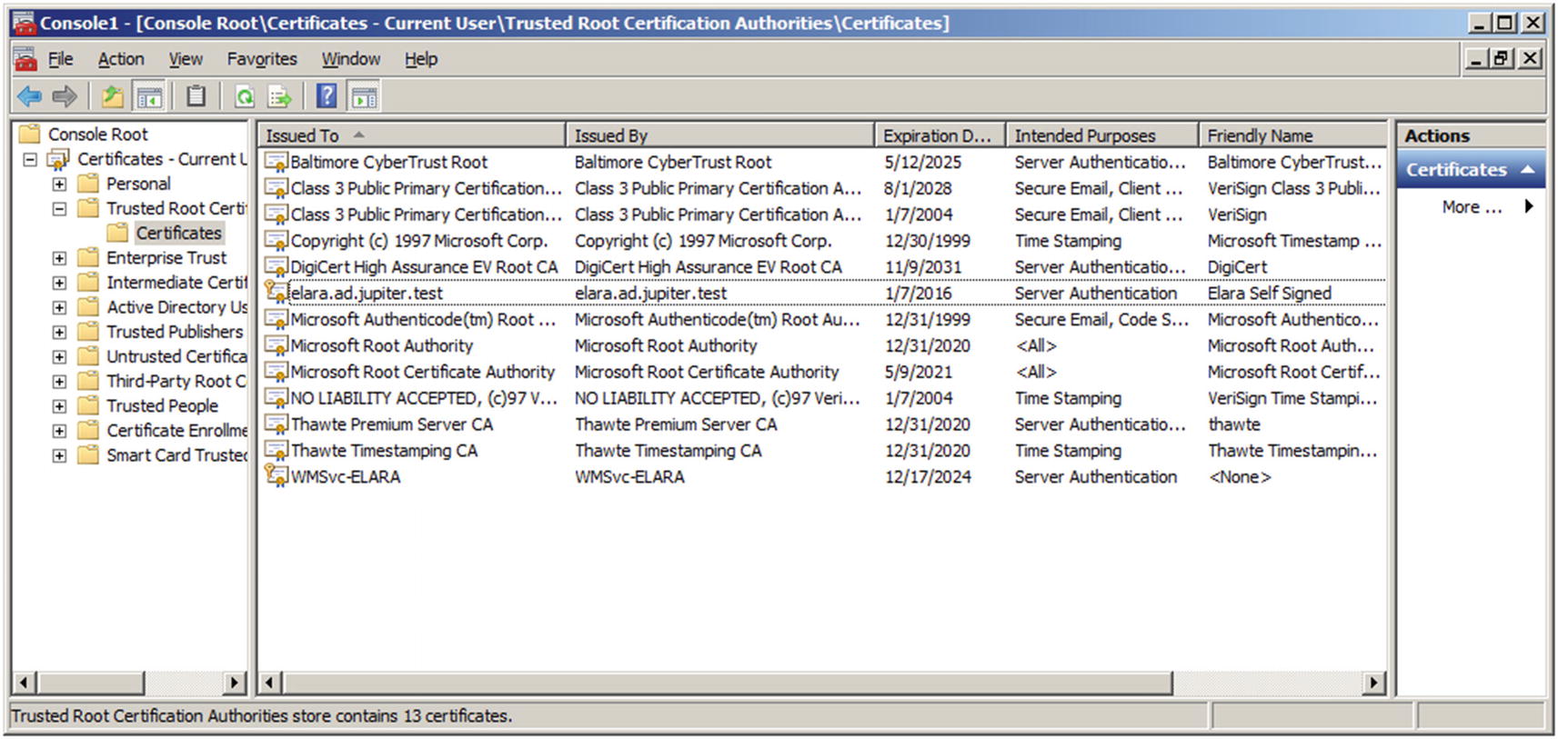
Task: Click list pane horizontal scrollbar thumb
Action: 728,683
